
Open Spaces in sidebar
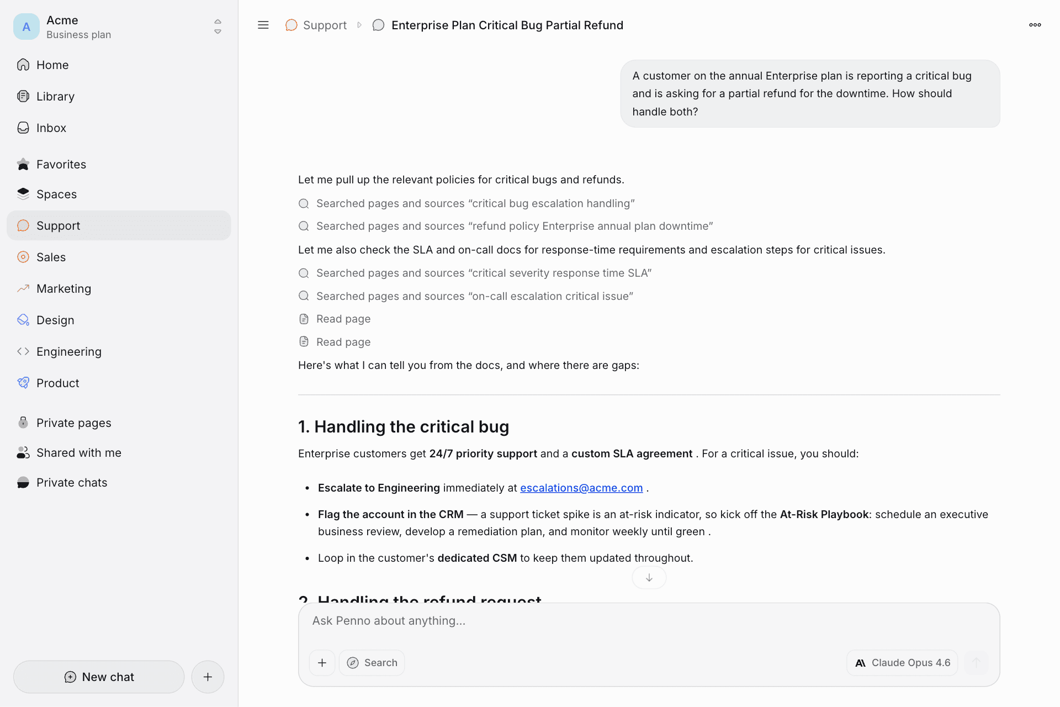point(119,194)
